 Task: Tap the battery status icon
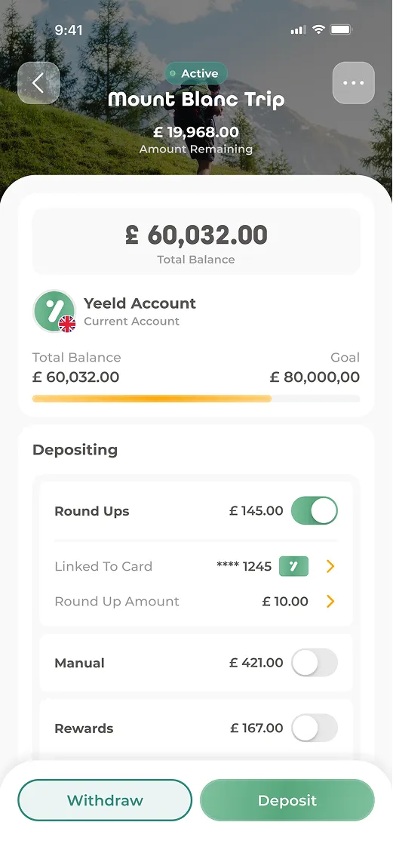click(342, 29)
